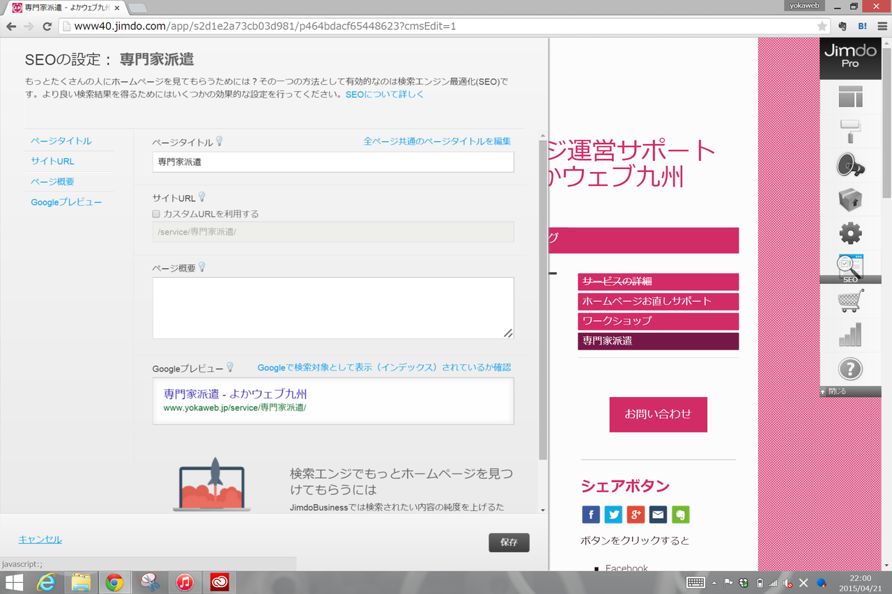Click the muted volume tray icon

point(787,583)
